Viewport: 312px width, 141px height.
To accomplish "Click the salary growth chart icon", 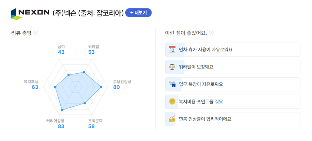I will click(x=172, y=119).
